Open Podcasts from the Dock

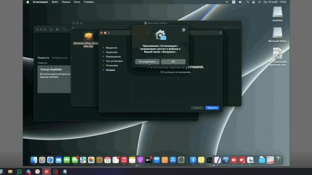coord(140,160)
